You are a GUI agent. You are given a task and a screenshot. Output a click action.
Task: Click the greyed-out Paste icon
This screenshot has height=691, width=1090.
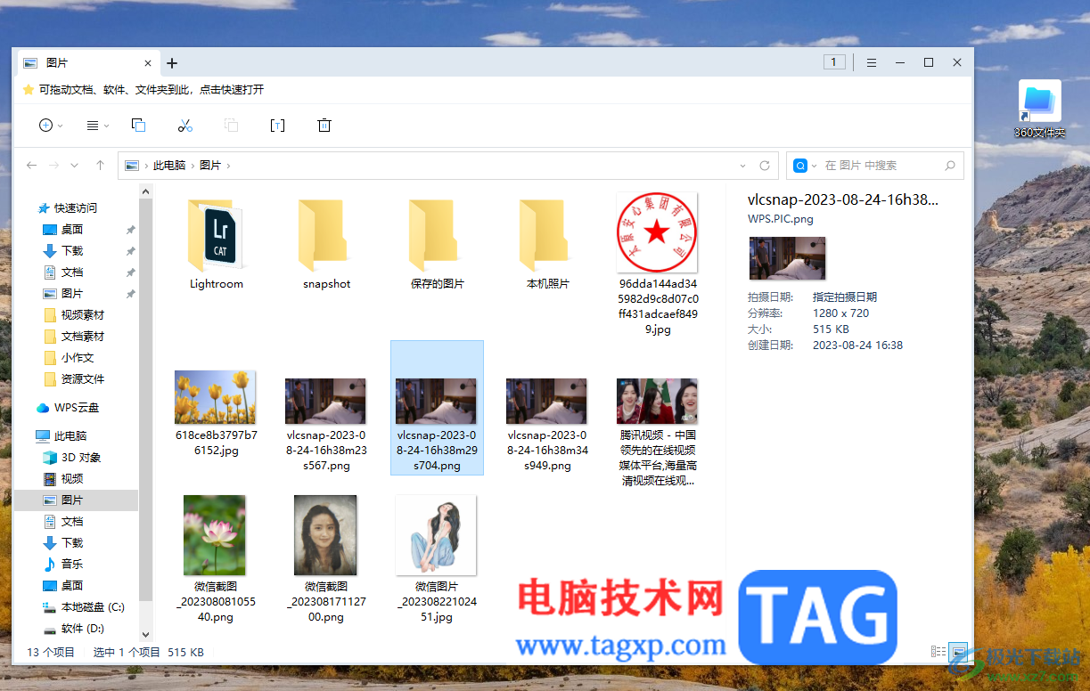pyautogui.click(x=232, y=126)
